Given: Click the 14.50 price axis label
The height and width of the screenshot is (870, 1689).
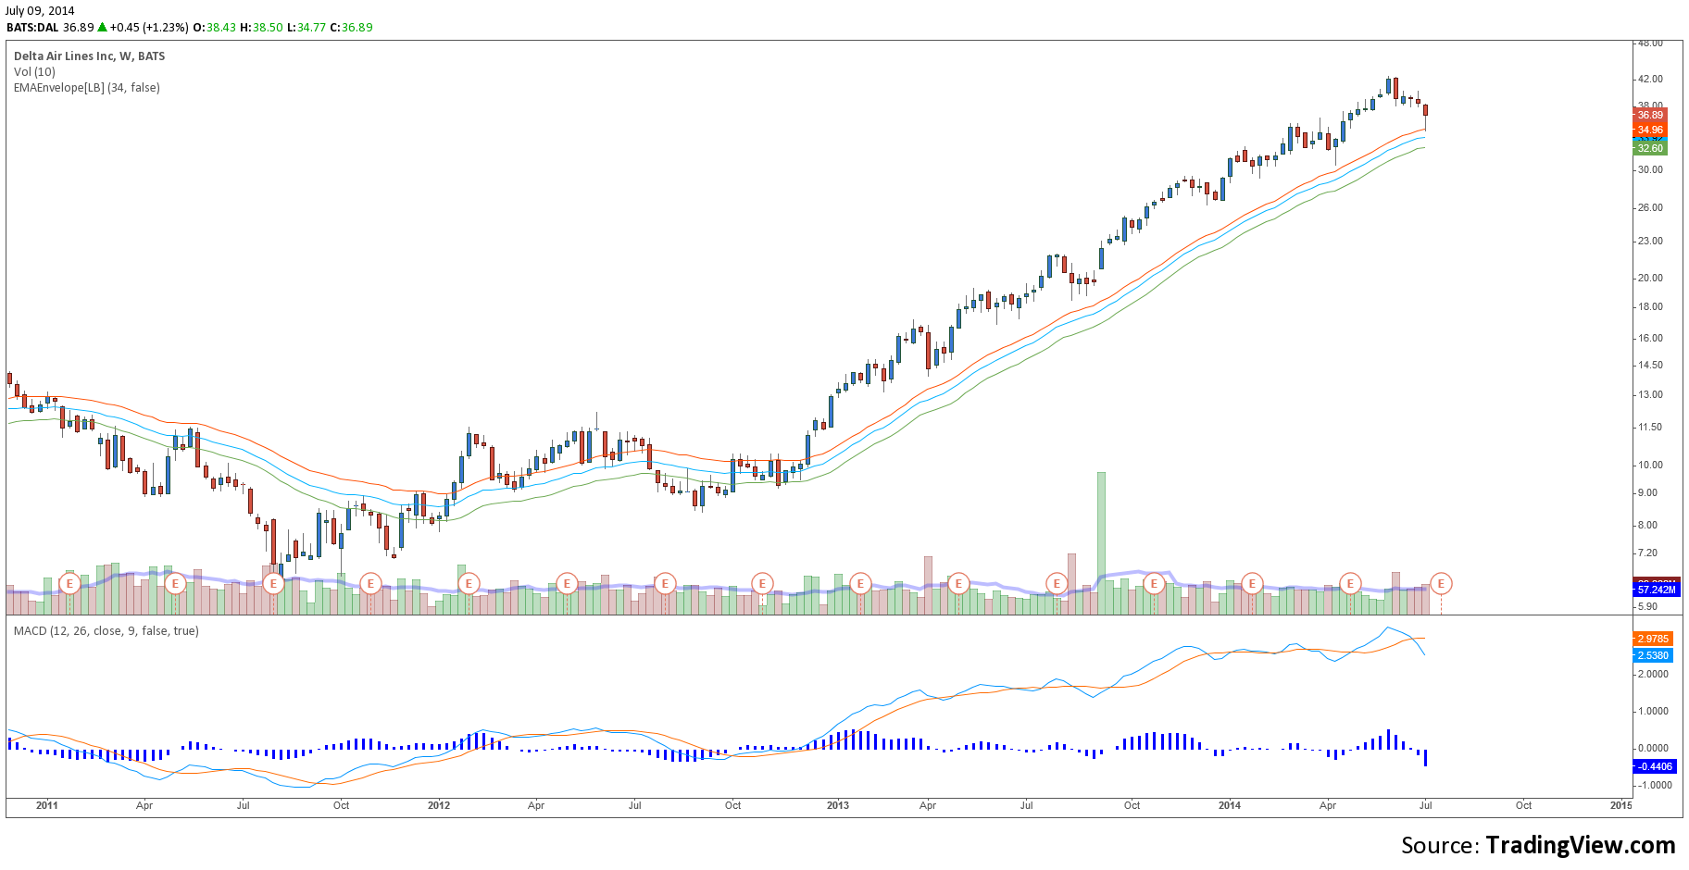Looking at the screenshot, I should point(1650,366).
